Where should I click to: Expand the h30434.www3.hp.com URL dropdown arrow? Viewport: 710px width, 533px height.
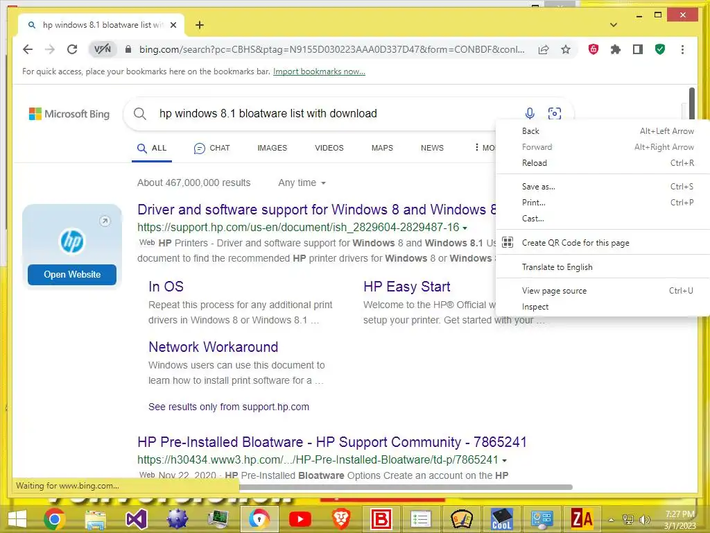[505, 461]
